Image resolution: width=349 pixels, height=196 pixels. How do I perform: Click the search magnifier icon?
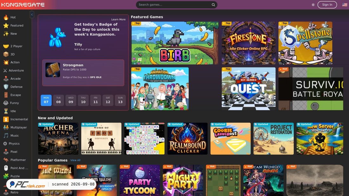[x=213, y=5]
